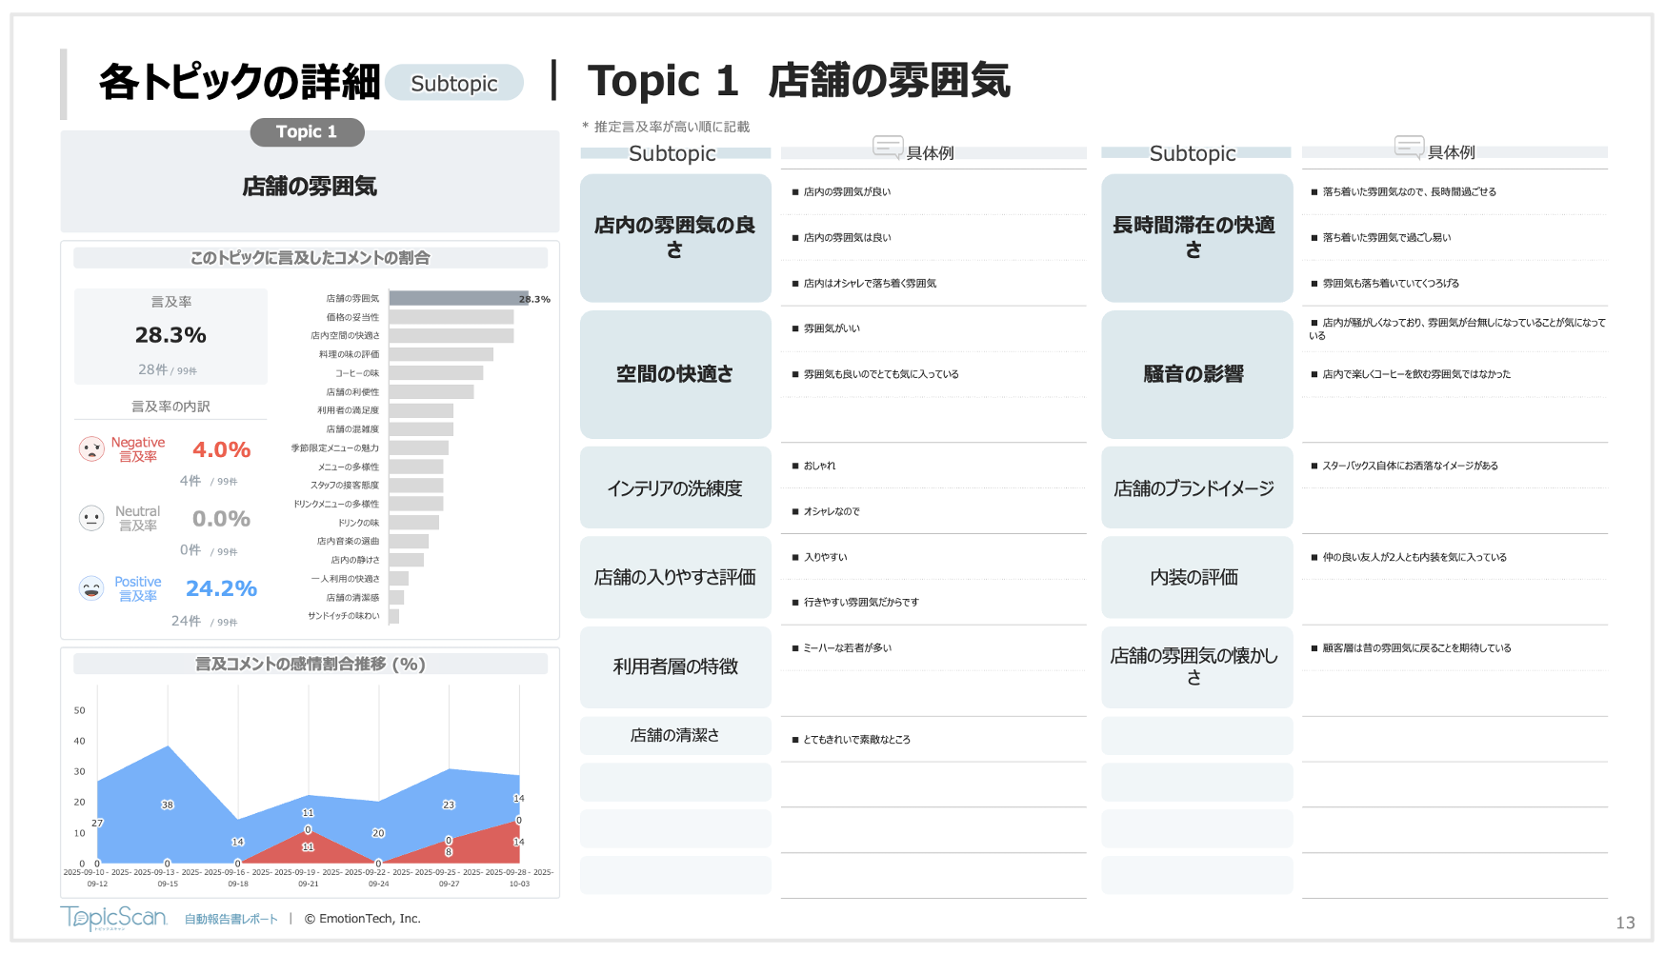Click the 店舗の雰囲気 bar showing 28.3%
This screenshot has height=954, width=1665.
point(457,299)
